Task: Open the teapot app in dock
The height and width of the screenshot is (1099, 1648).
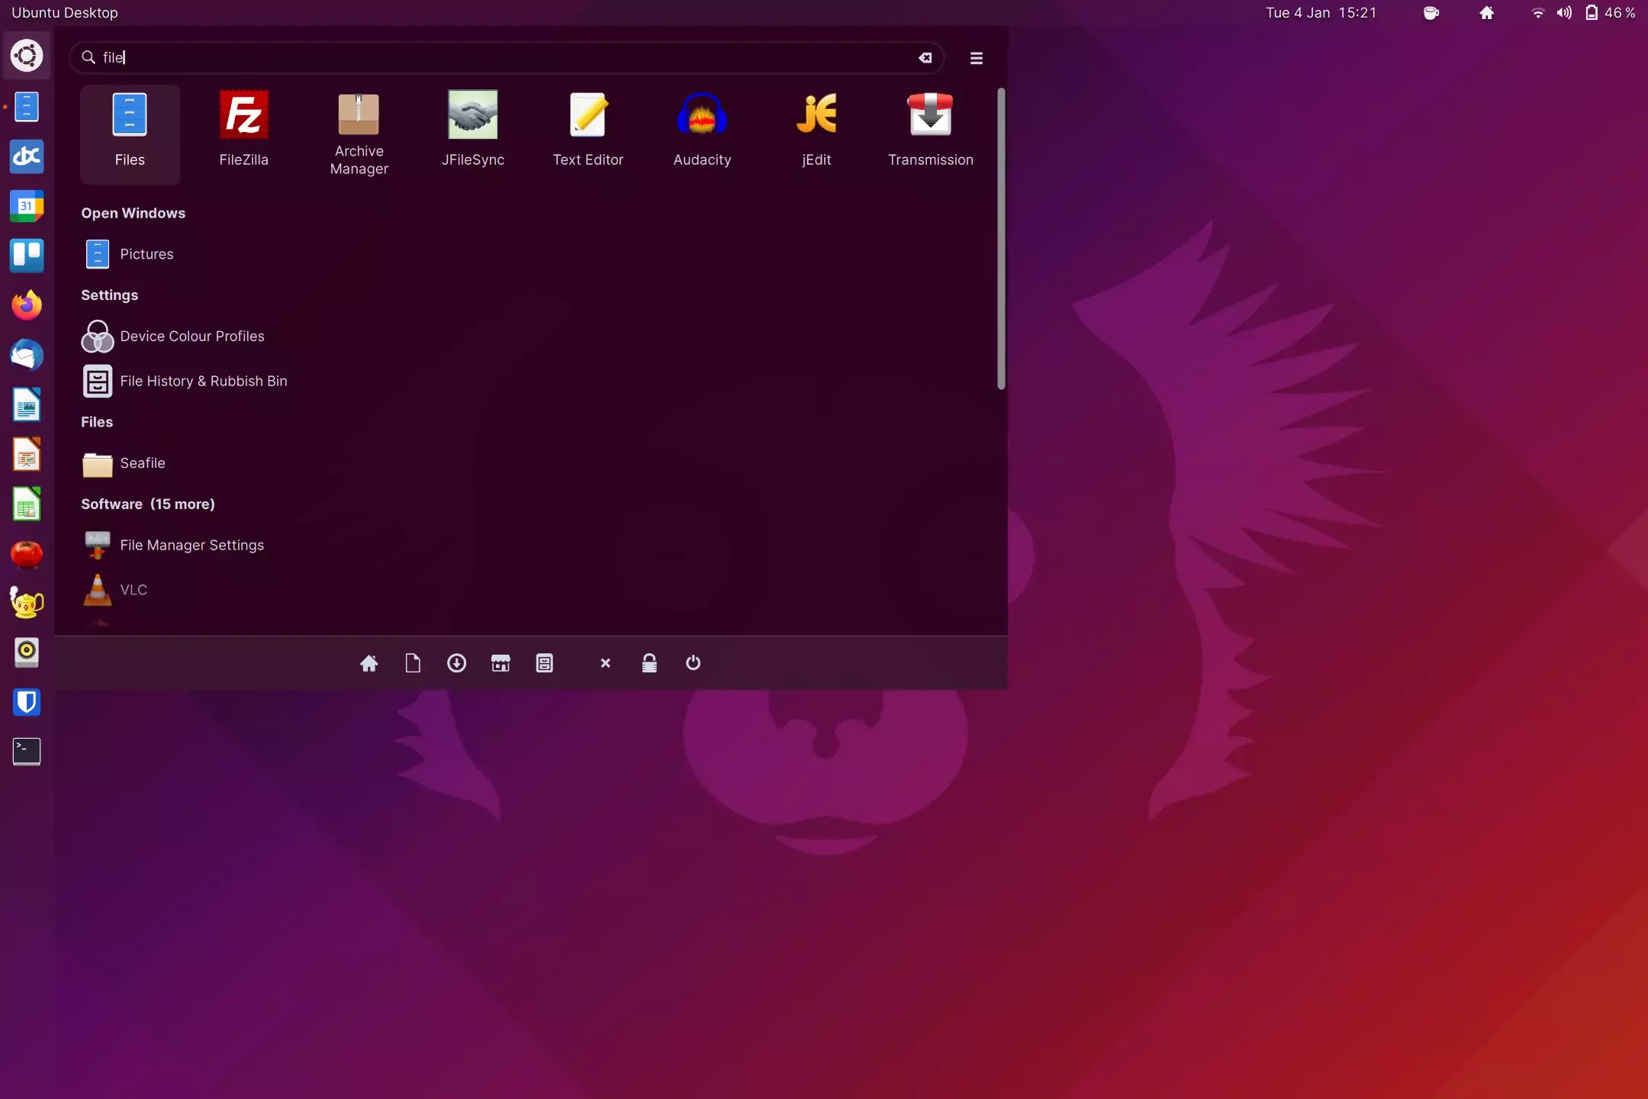Action: click(27, 603)
